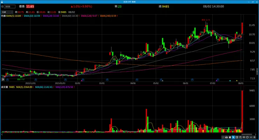The image size is (259, 140).
Task: Click the month marker near 04/06
Action: [x=137, y=80]
